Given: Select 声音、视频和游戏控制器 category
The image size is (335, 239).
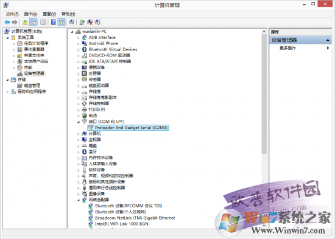Looking at the screenshot, I should coord(111,176).
